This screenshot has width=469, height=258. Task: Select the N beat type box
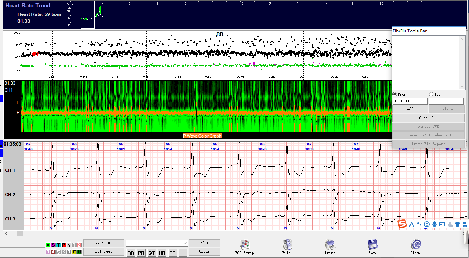point(69,245)
